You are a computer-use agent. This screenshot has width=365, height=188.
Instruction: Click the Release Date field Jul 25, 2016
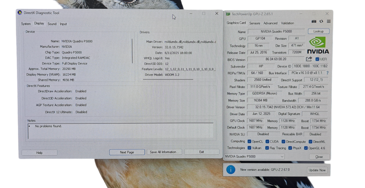point(258,52)
